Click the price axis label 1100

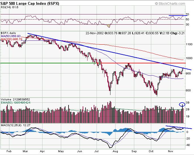point(189,44)
